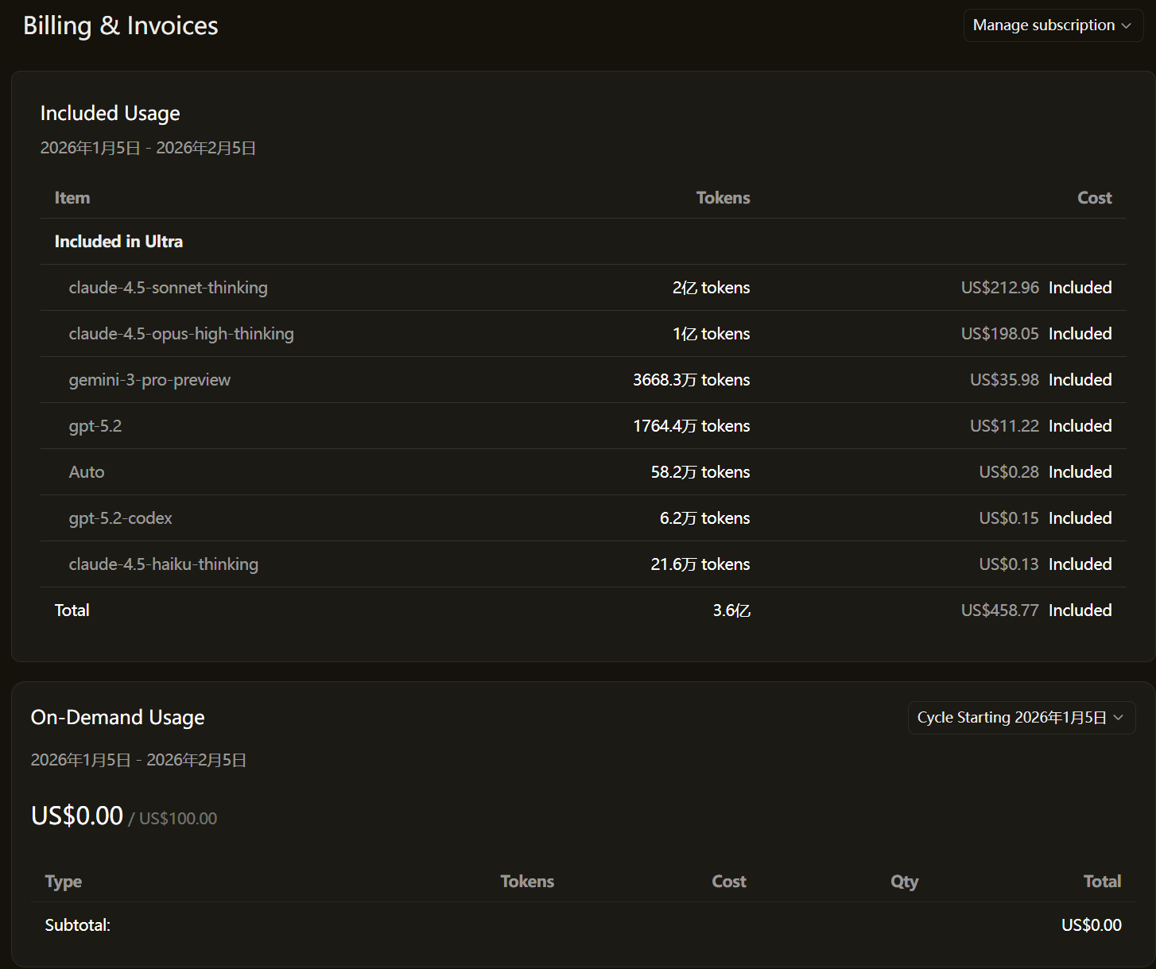Click the gpt-5.2 usage row
Screen dimensions: 1156x969
tap(95, 426)
